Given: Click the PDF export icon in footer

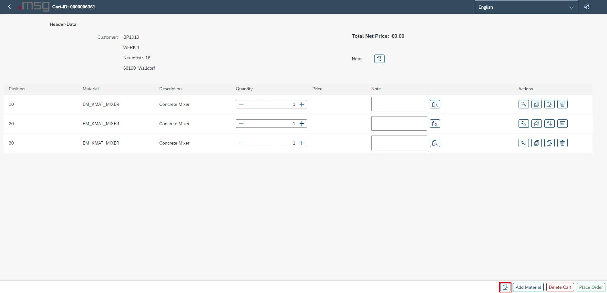Looking at the screenshot, I should 505,287.
